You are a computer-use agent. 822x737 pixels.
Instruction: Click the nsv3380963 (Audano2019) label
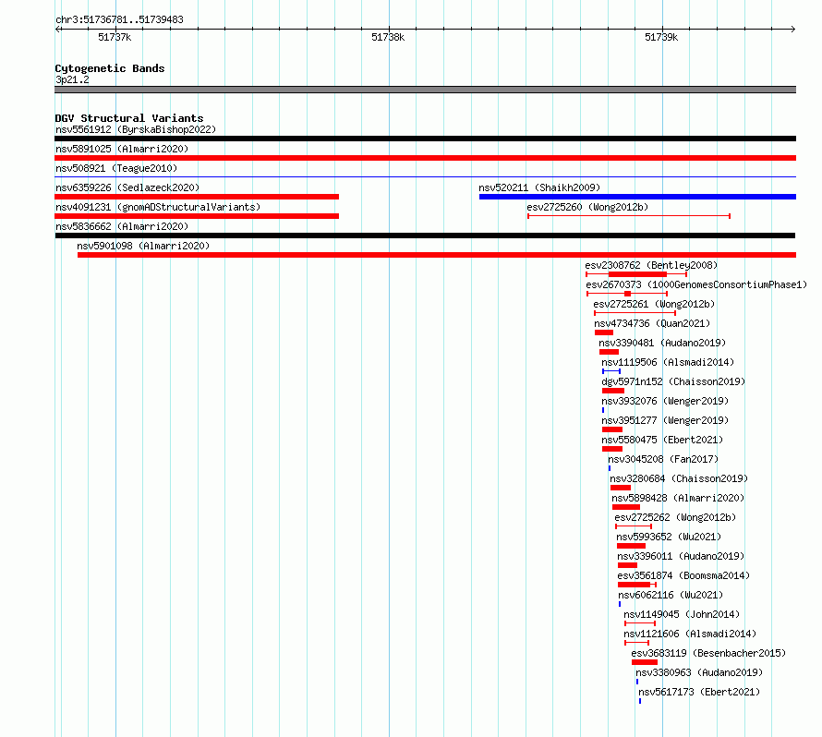tap(699, 672)
